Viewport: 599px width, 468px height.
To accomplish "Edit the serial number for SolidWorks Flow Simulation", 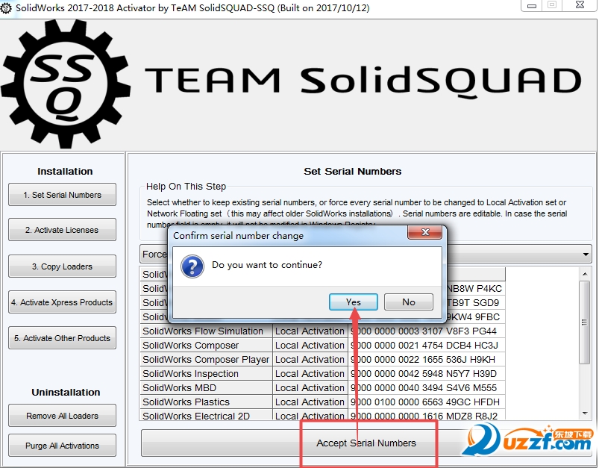I will coord(427,331).
